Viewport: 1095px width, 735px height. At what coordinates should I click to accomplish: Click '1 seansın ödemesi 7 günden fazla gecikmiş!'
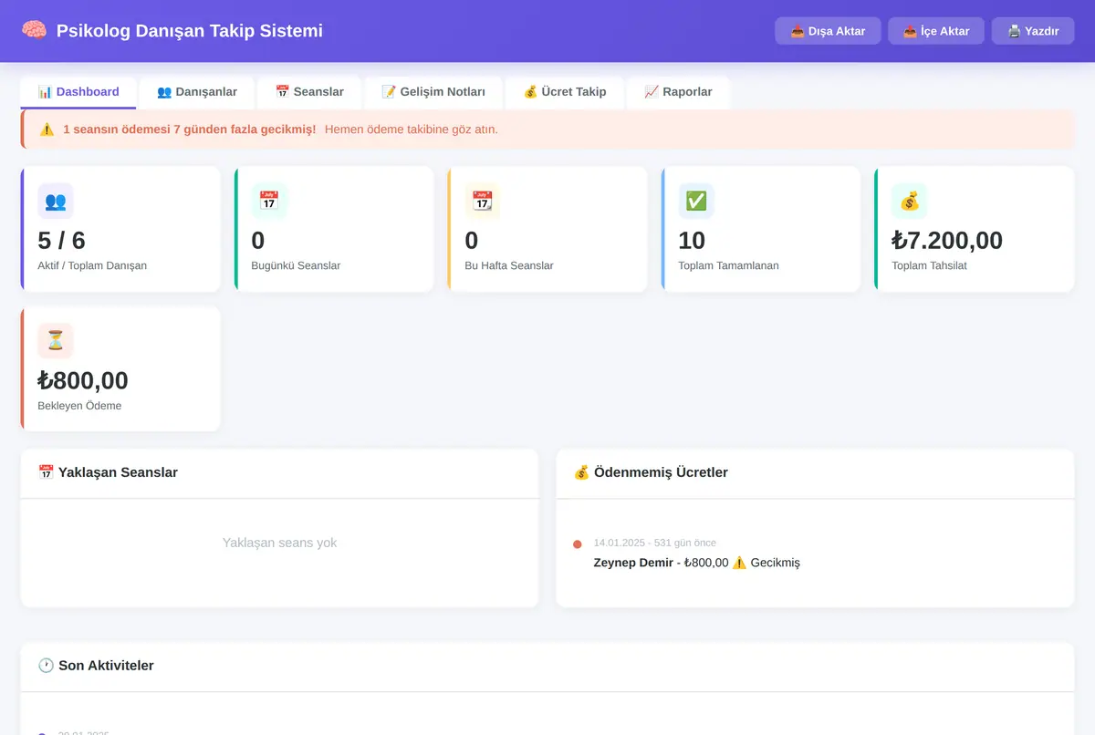(190, 129)
